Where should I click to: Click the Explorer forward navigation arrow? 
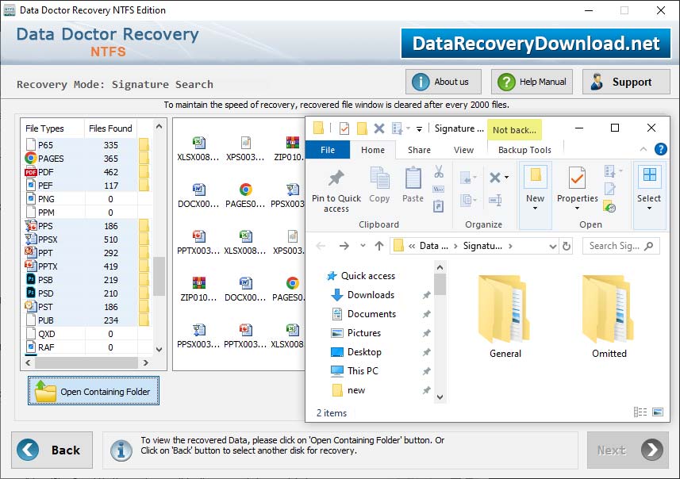pyautogui.click(x=344, y=246)
